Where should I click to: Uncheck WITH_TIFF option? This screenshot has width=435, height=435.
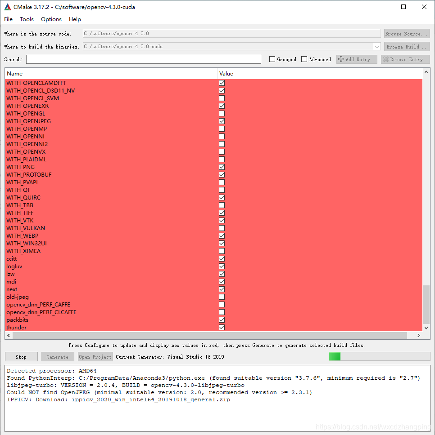[222, 213]
